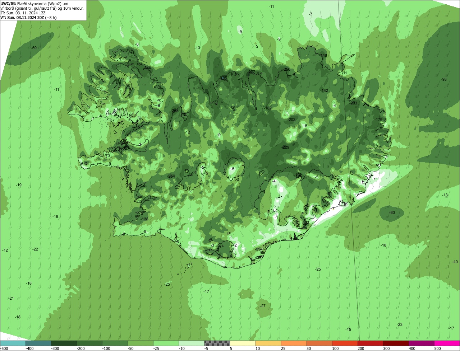Click the -202 value on the map
The image size is (460, 351).
point(292,120)
